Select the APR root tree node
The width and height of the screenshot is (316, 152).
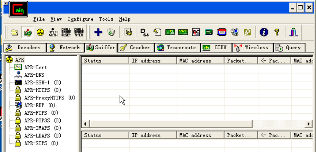(19, 60)
